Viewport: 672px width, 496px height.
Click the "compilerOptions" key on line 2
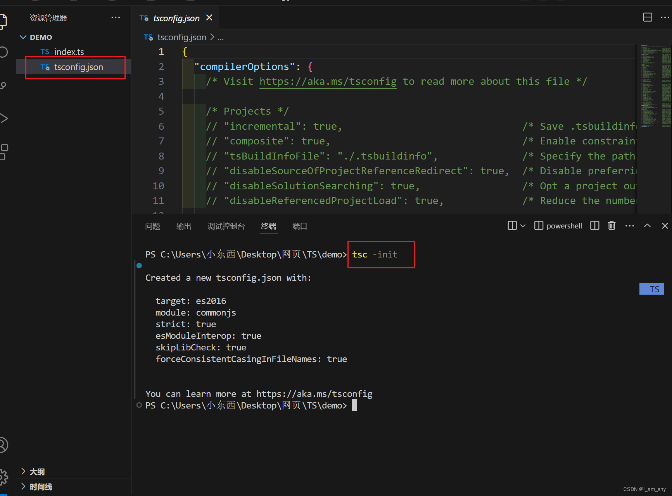point(244,67)
